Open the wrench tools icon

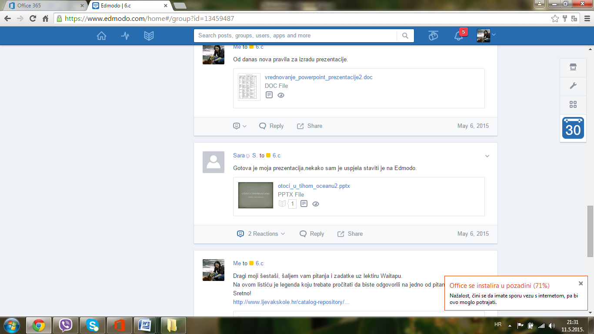pyautogui.click(x=573, y=86)
